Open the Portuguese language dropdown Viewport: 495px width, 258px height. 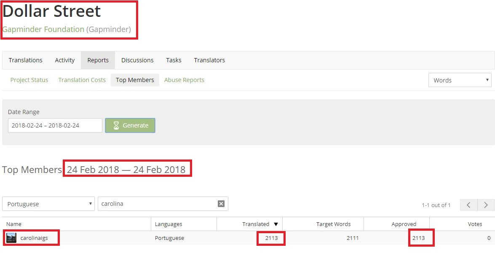click(x=48, y=204)
